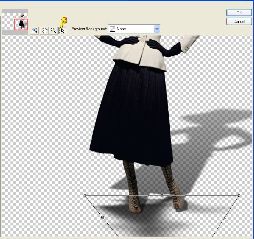The height and width of the screenshot is (239, 254).
Task: Click the top-left shadow box handle
Action: tap(85, 196)
